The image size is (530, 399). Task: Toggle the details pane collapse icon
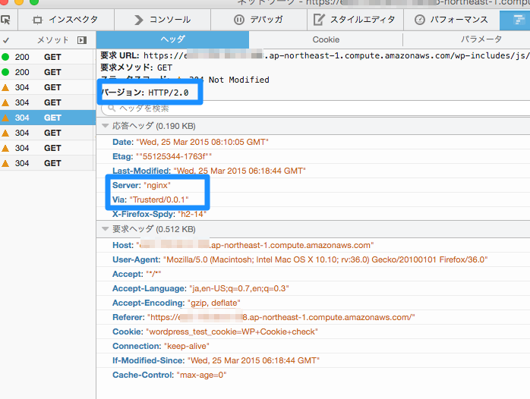point(82,40)
